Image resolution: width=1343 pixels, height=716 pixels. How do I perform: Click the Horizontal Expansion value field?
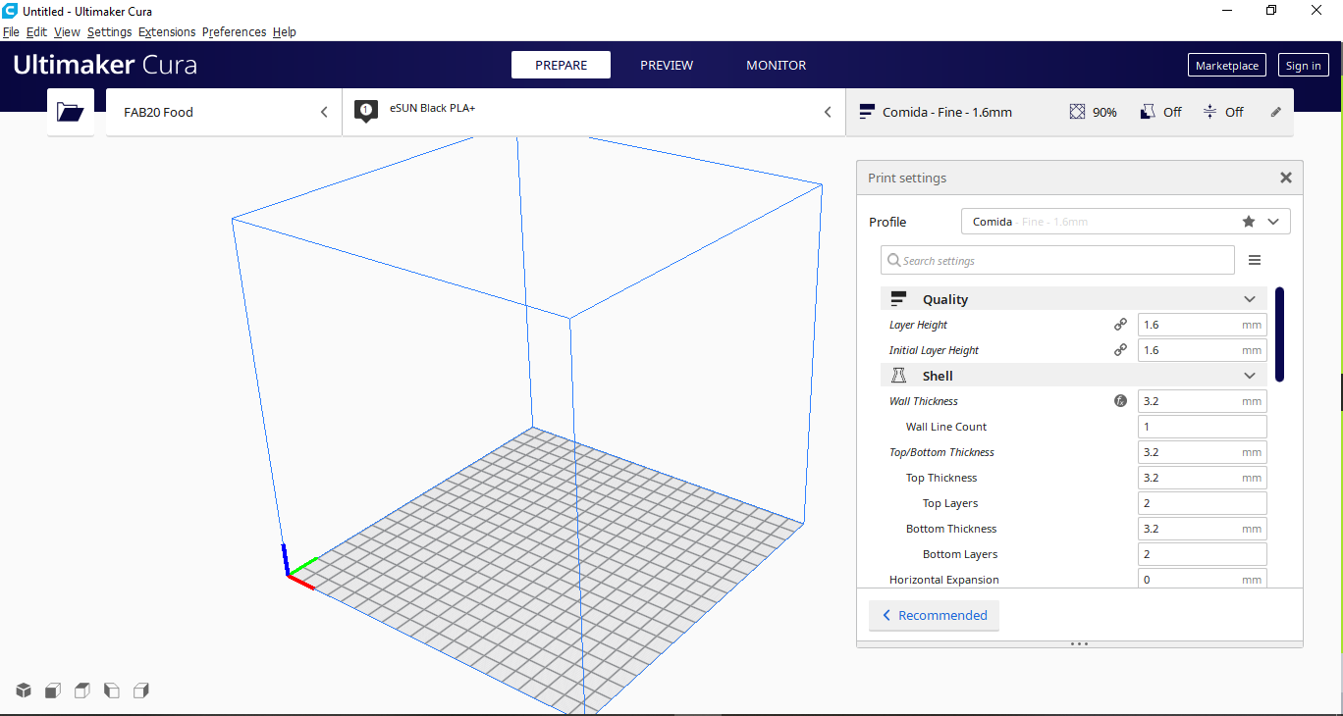tap(1202, 579)
